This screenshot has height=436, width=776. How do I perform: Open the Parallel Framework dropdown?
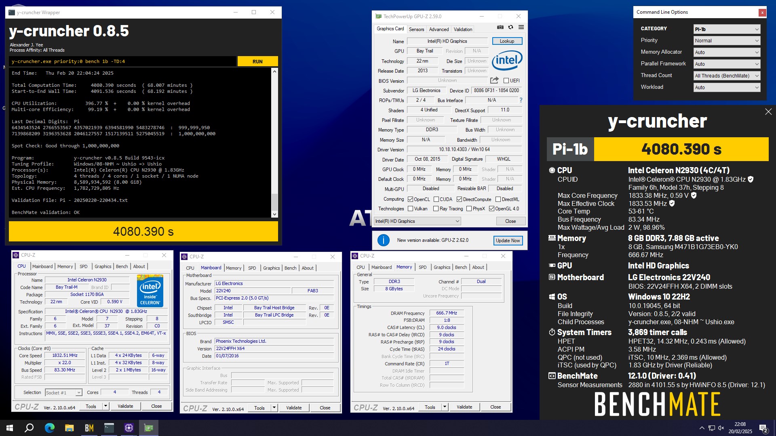(x=727, y=64)
